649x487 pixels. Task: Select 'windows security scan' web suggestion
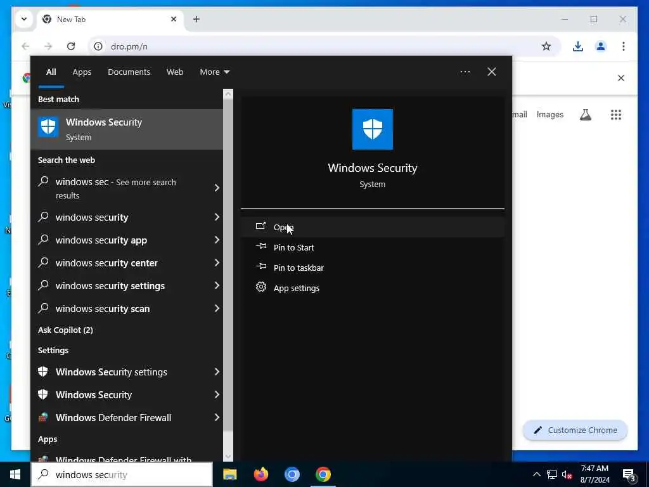click(103, 309)
